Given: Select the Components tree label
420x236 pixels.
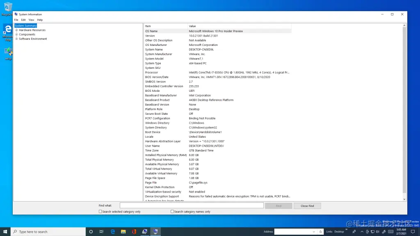Looking at the screenshot, I should 27,34.
